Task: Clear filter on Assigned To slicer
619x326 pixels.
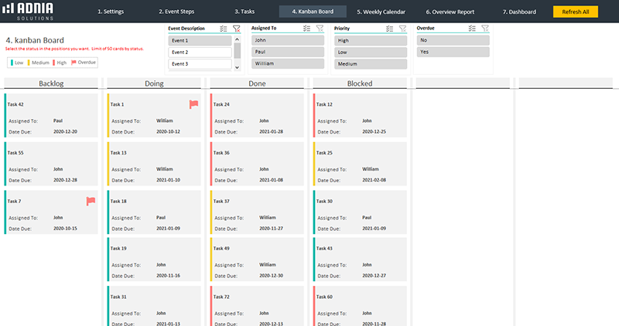Action: click(320, 28)
